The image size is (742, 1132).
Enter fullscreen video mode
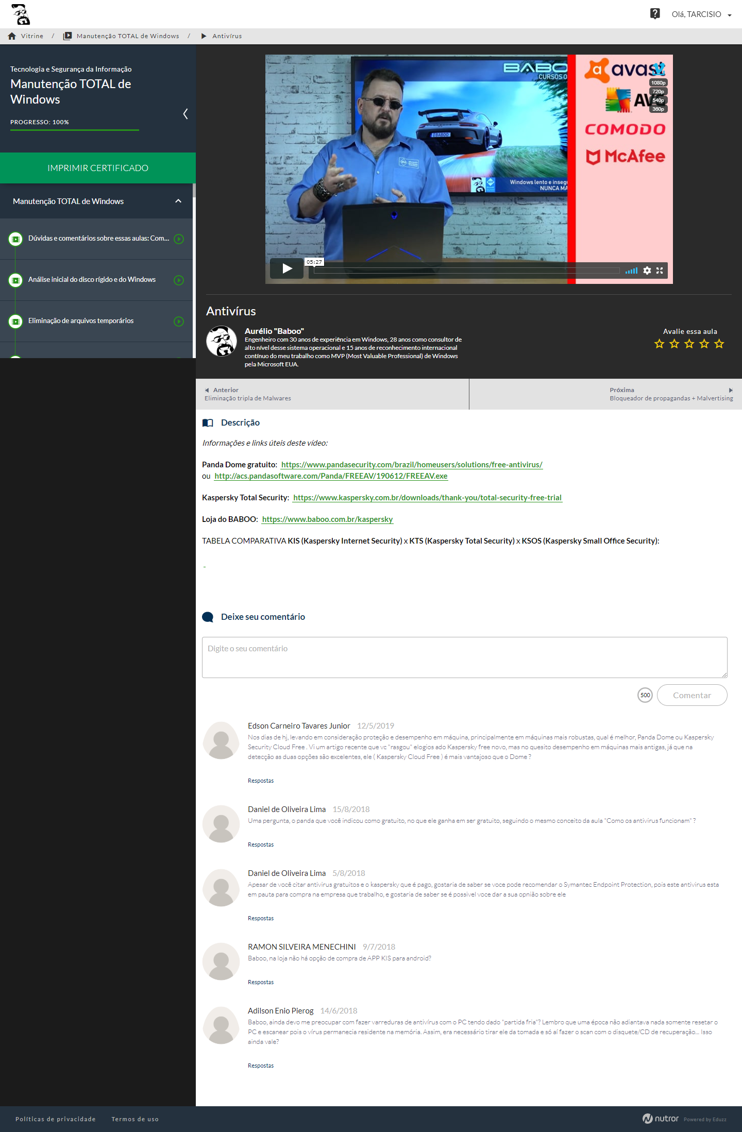point(660,271)
